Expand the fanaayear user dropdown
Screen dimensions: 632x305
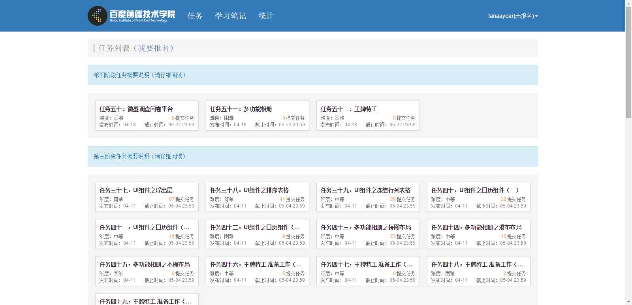513,16
